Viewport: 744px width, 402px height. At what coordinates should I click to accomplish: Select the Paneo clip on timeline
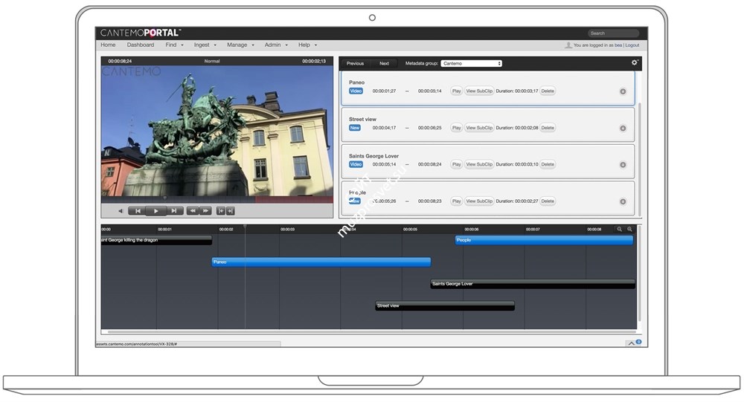321,262
